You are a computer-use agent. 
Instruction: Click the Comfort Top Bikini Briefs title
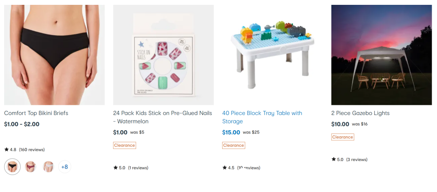(x=36, y=113)
